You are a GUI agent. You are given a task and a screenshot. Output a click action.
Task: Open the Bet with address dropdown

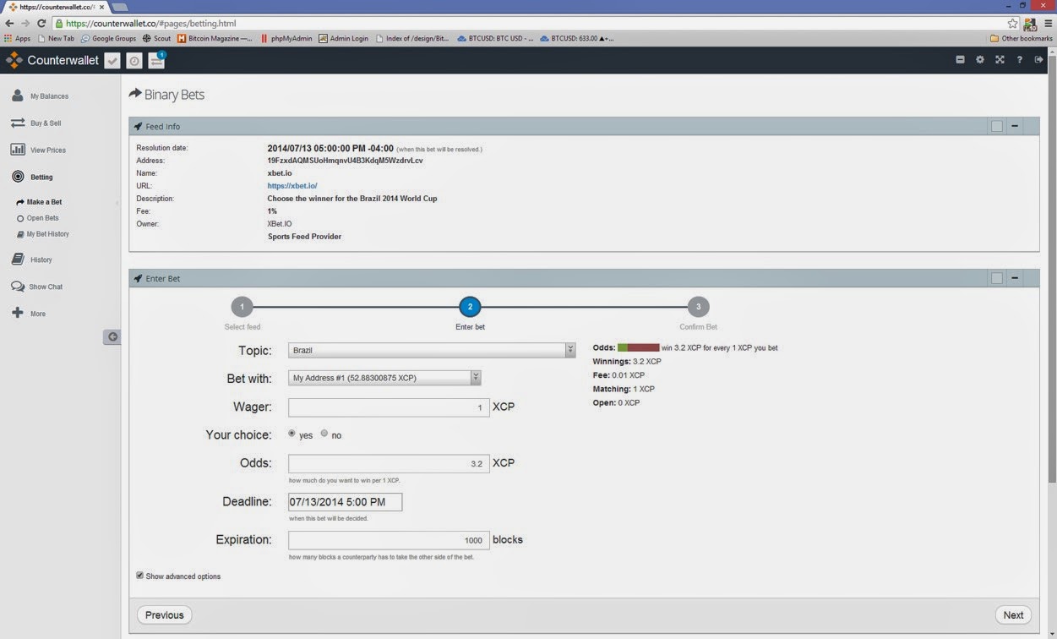(384, 378)
